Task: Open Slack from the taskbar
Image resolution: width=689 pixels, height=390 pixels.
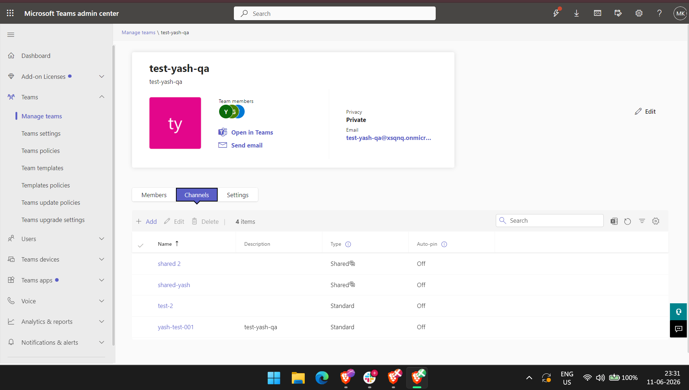Action: coord(370,378)
